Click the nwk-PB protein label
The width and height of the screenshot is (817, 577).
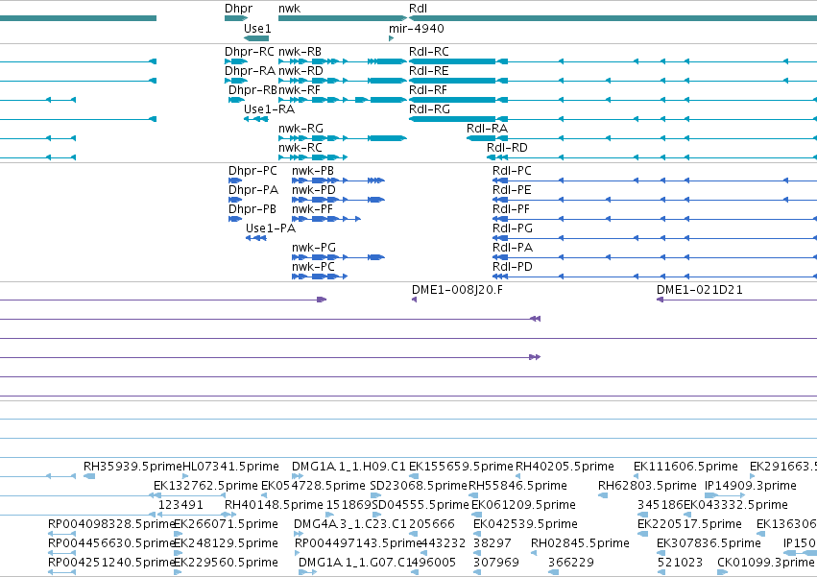pos(313,171)
